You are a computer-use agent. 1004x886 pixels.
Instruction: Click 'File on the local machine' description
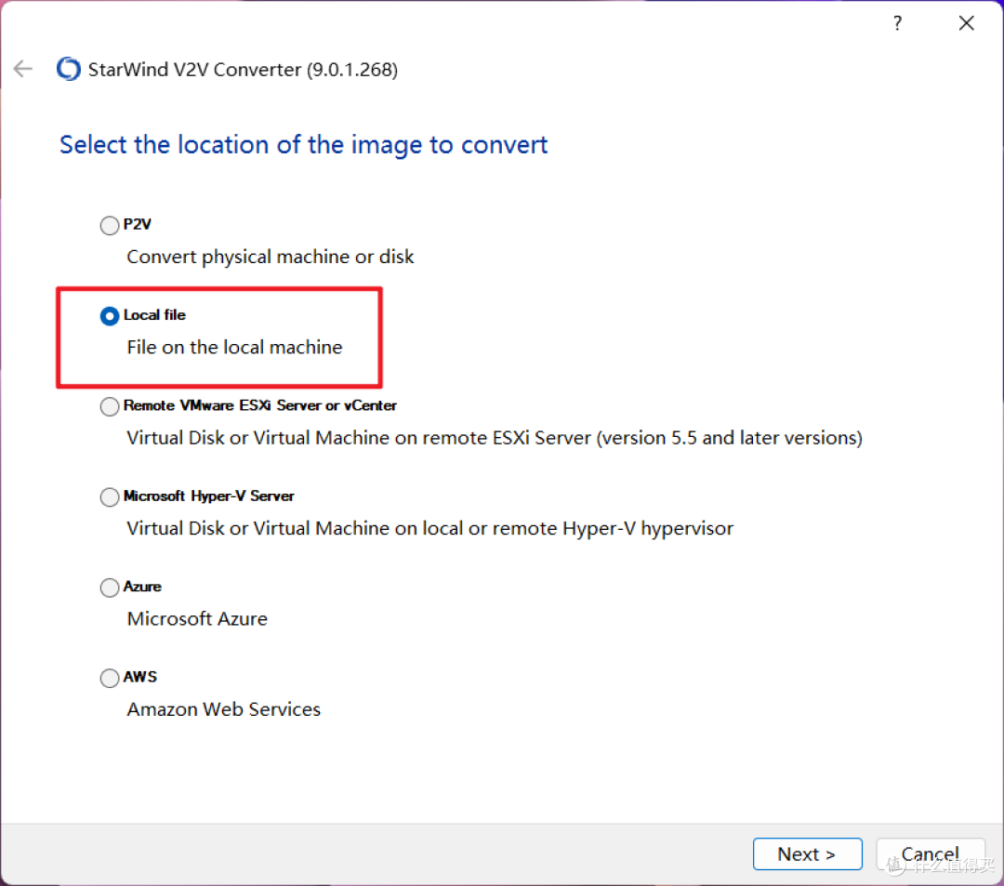pyautogui.click(x=234, y=348)
